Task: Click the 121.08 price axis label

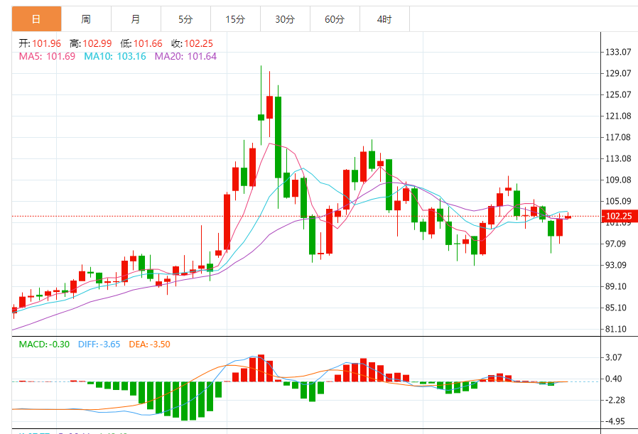Action: (619, 116)
